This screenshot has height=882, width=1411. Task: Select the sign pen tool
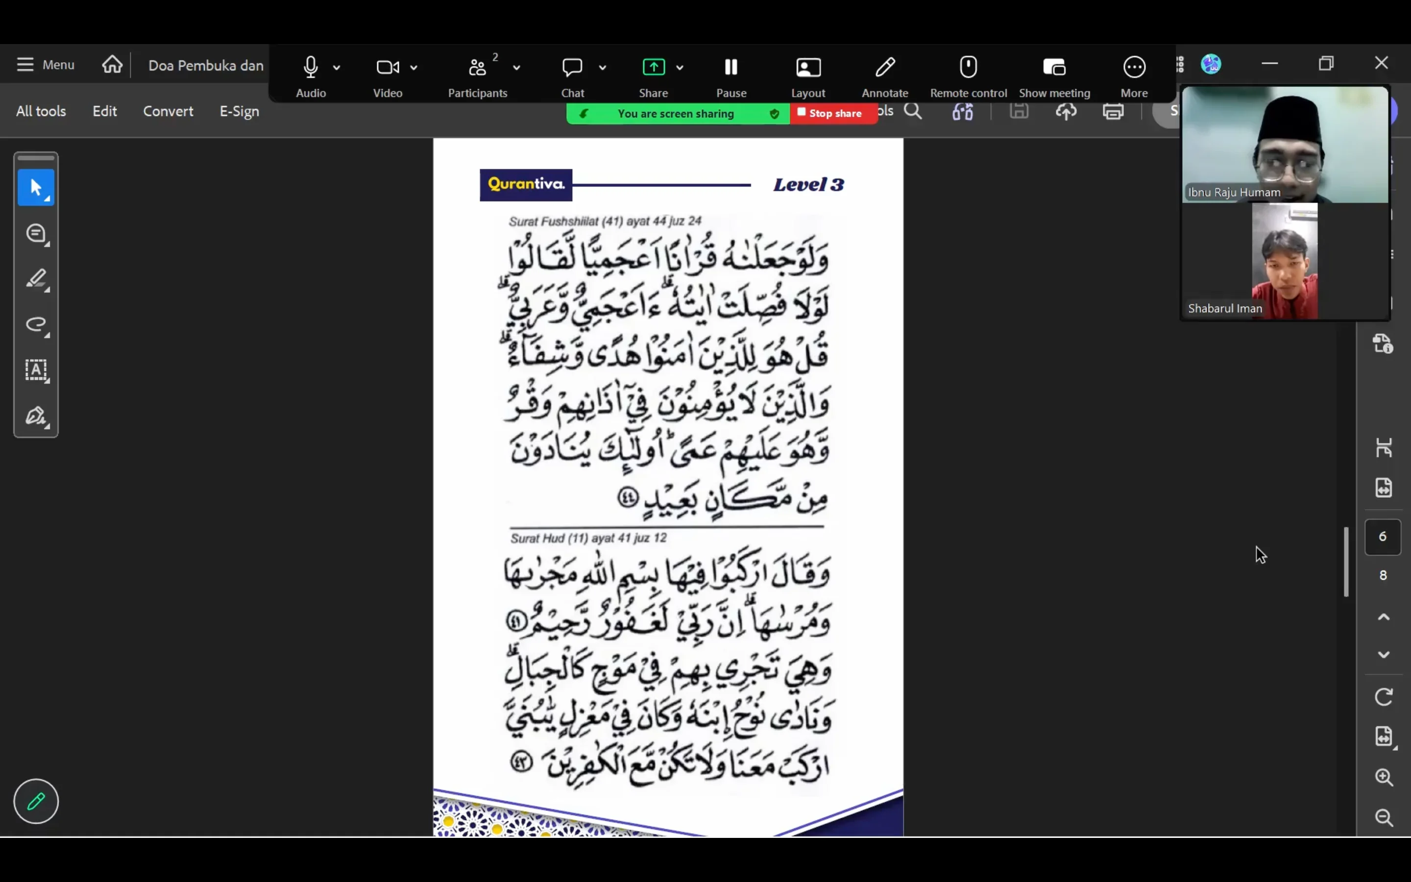[x=36, y=416]
